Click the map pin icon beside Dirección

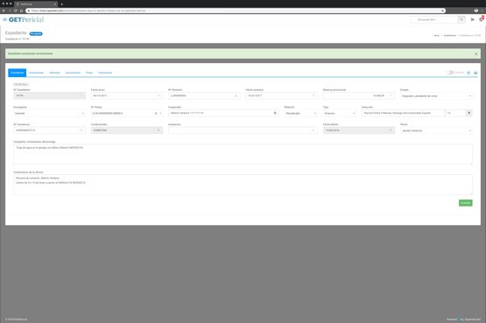469,113
